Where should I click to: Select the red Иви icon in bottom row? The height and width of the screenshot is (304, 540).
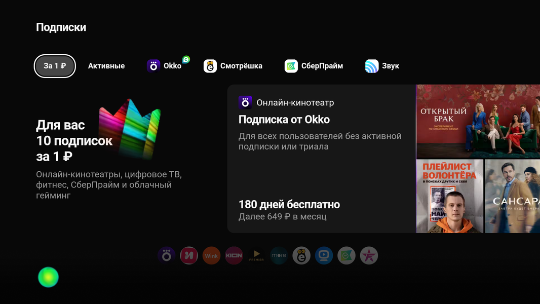point(189,255)
